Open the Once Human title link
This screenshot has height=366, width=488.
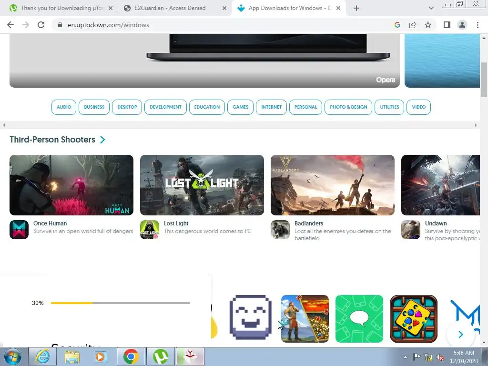tap(50, 224)
